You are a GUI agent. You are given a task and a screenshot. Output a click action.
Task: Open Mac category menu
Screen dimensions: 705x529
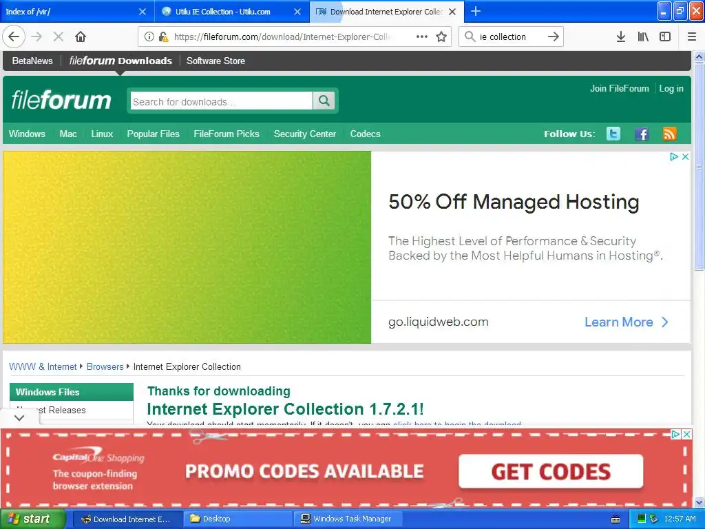pyautogui.click(x=68, y=134)
